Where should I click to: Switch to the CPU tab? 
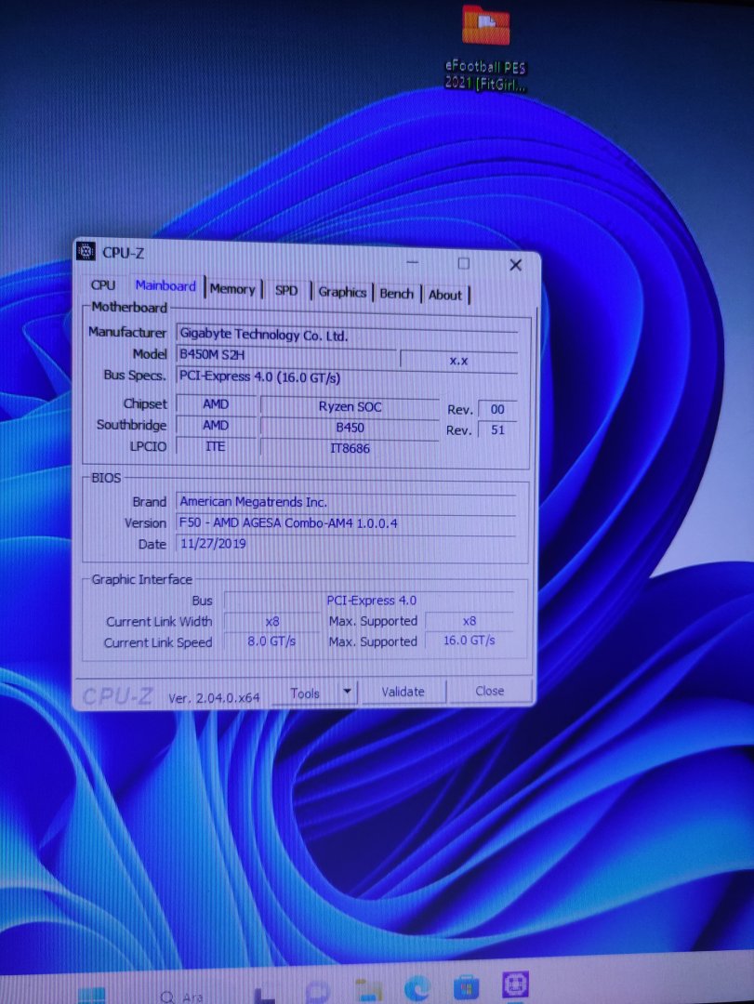pyautogui.click(x=103, y=285)
